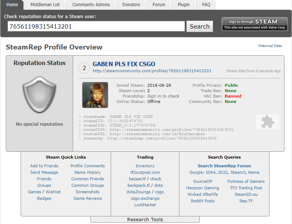Click Google ID32 search link

click(x=223, y=172)
